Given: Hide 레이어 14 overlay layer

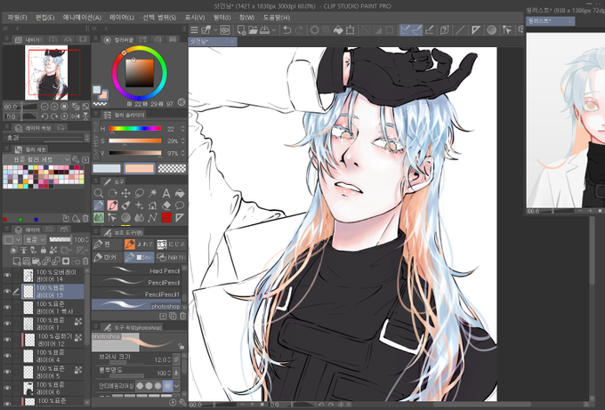Looking at the screenshot, I should [x=7, y=276].
